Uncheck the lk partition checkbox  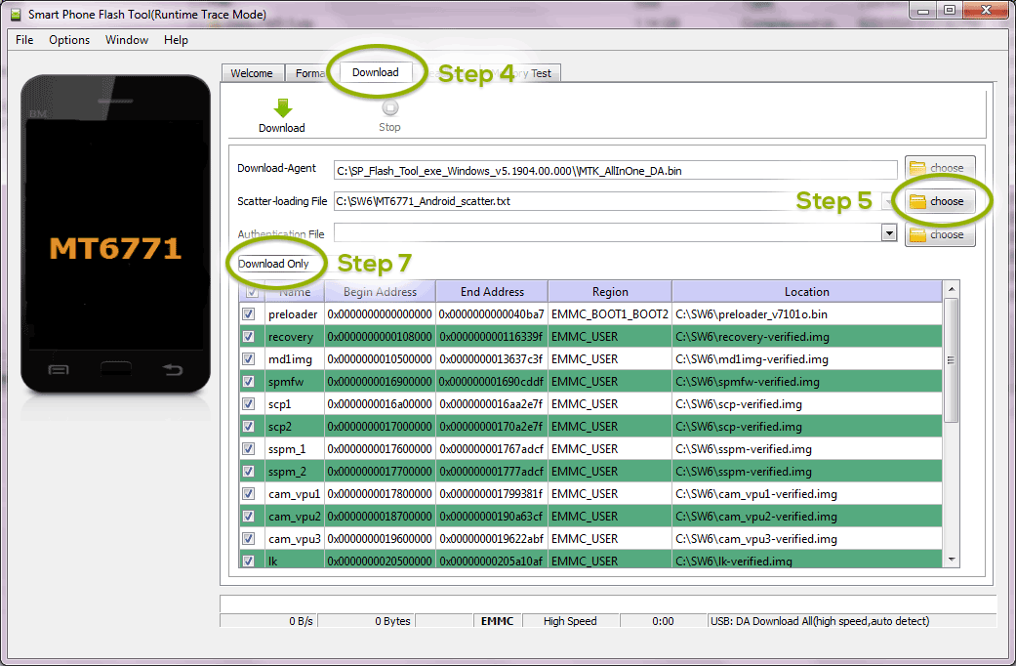pyautogui.click(x=249, y=561)
